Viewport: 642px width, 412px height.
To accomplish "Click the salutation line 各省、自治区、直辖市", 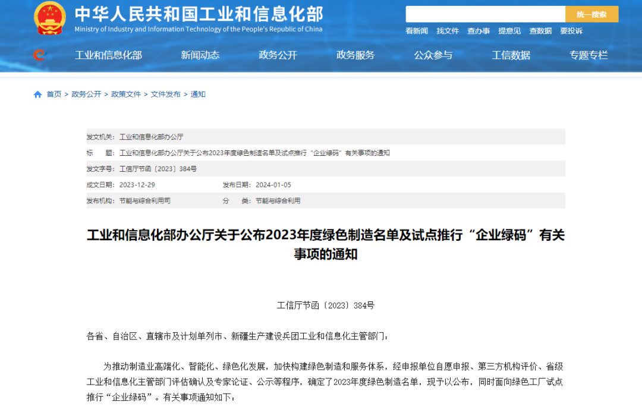I will pyautogui.click(x=237, y=336).
